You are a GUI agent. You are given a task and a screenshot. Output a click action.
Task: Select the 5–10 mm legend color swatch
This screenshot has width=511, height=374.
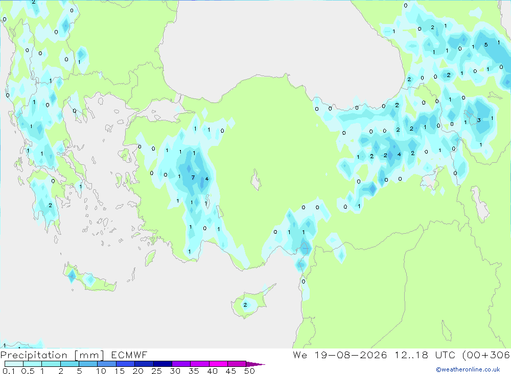[88, 364]
